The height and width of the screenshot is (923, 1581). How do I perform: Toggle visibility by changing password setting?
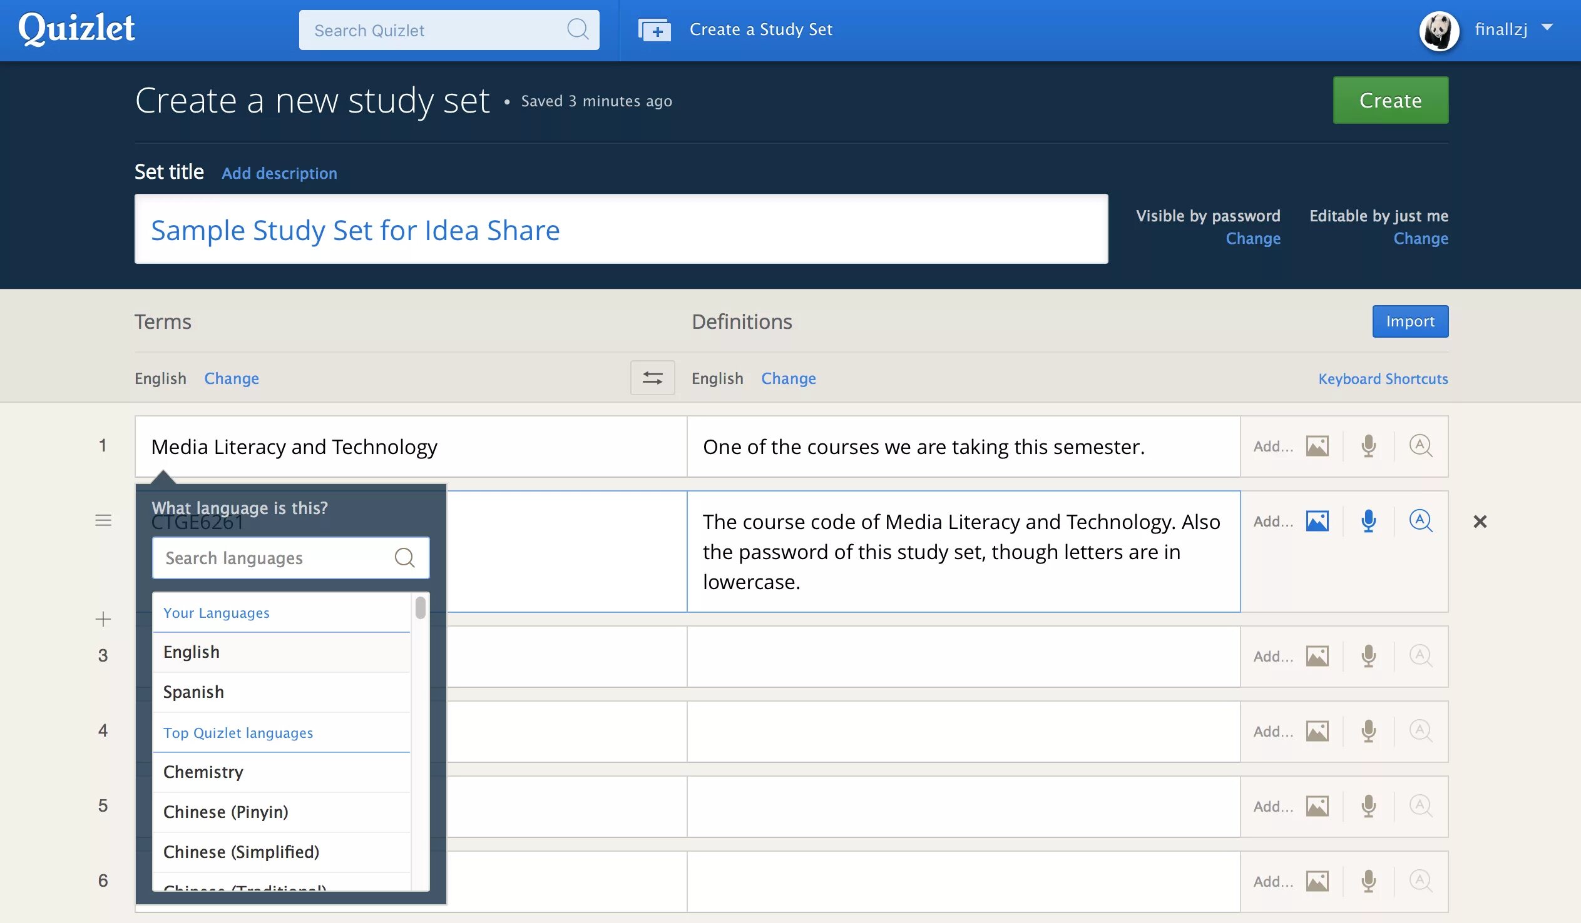pyautogui.click(x=1254, y=238)
